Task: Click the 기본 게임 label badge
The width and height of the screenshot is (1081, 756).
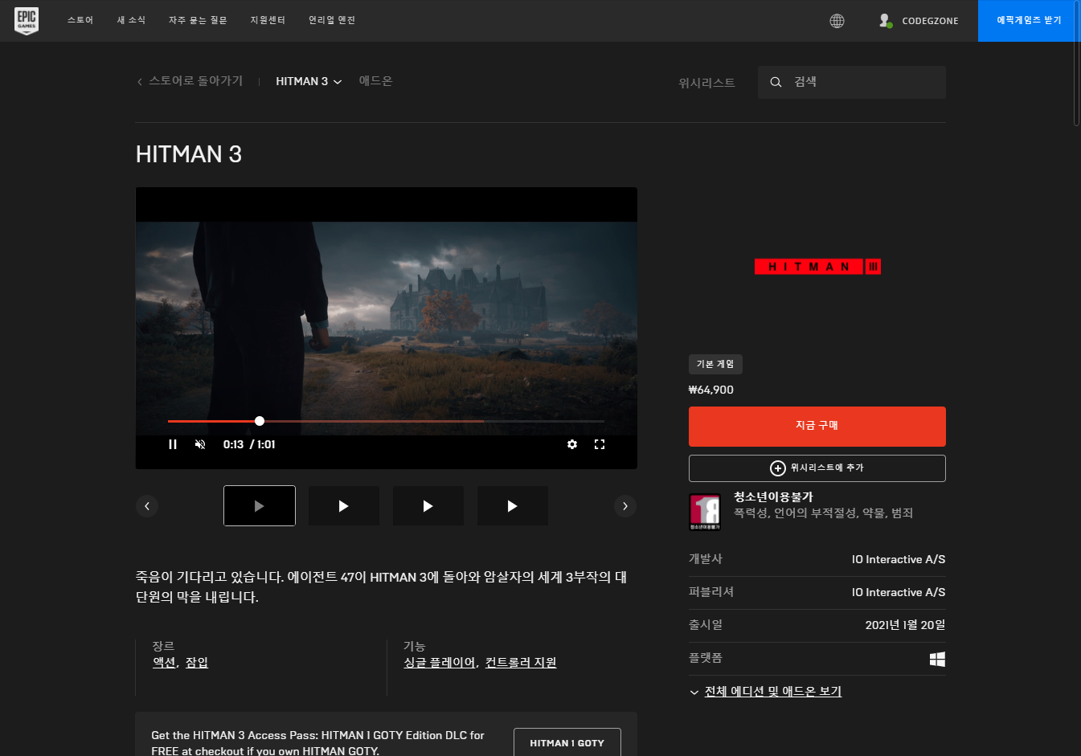Action: 715,364
